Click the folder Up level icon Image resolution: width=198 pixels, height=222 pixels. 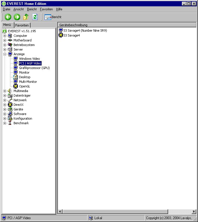(26, 17)
